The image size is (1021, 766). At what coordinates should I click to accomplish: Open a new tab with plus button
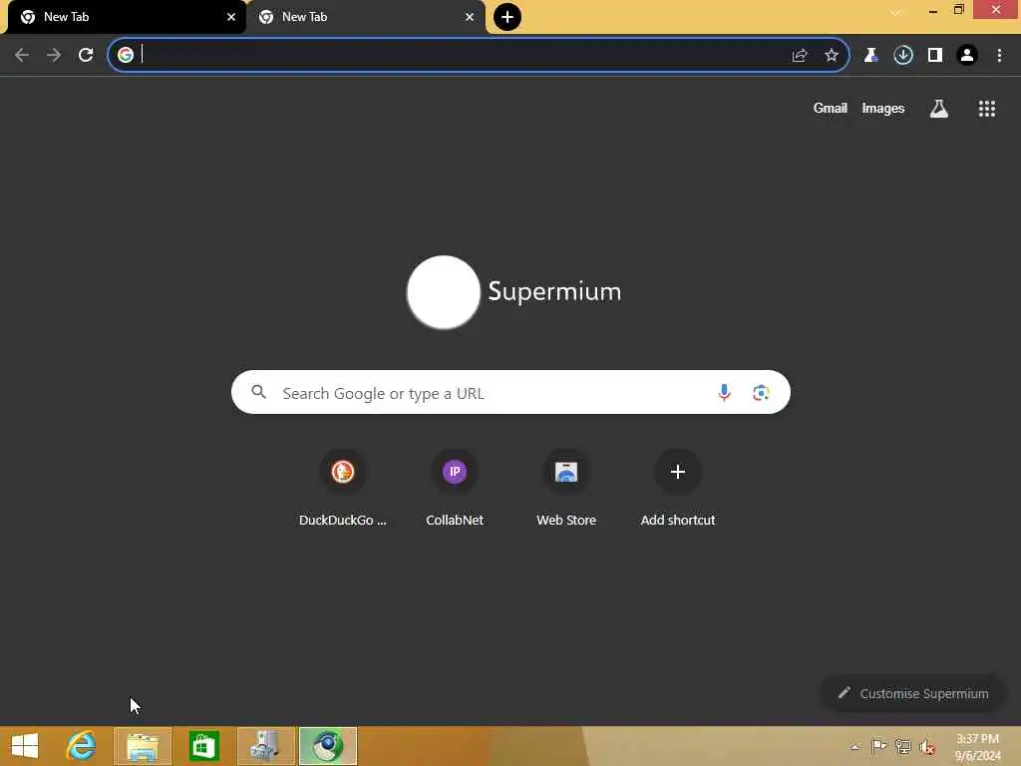[508, 17]
